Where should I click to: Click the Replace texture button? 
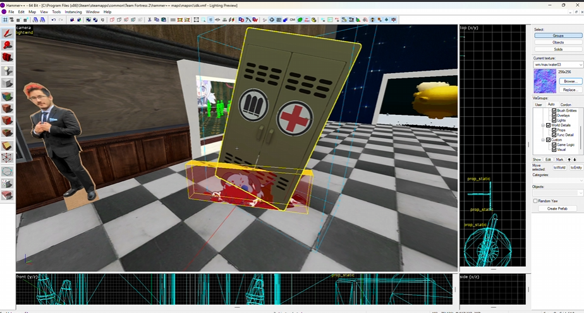570,90
